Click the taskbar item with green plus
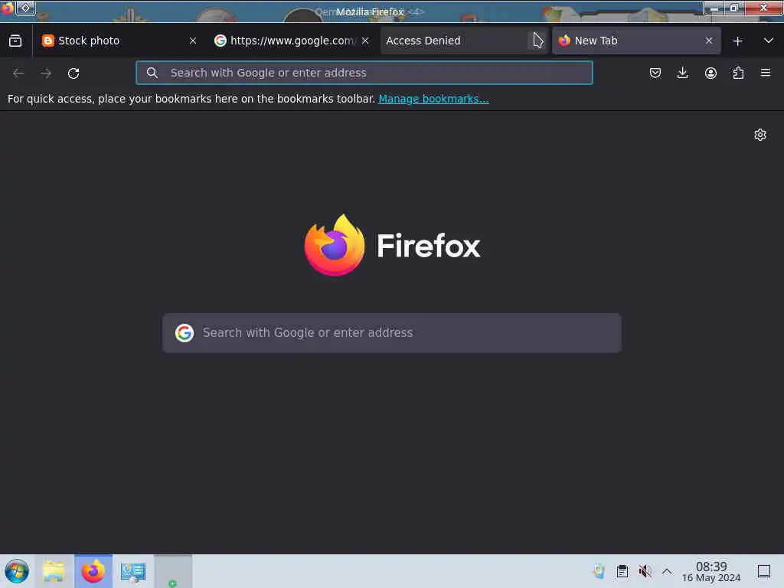 coord(172,571)
